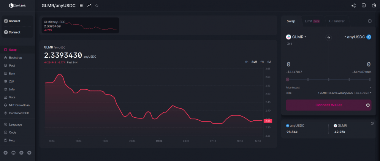Viewport: 380px width, 161px height.
Task: Click the Language globe icon
Action: 6,125
